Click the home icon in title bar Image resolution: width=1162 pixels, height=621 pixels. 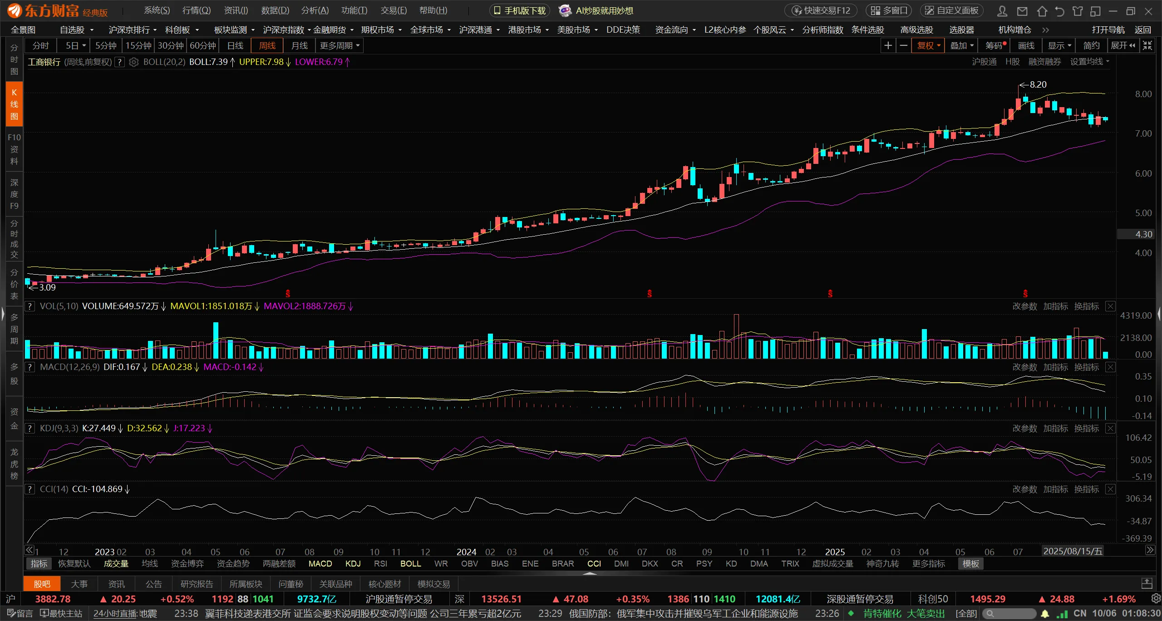pyautogui.click(x=1042, y=11)
